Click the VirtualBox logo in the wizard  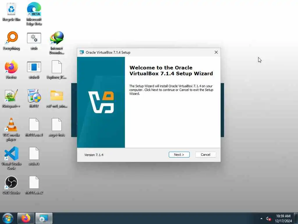(x=101, y=102)
